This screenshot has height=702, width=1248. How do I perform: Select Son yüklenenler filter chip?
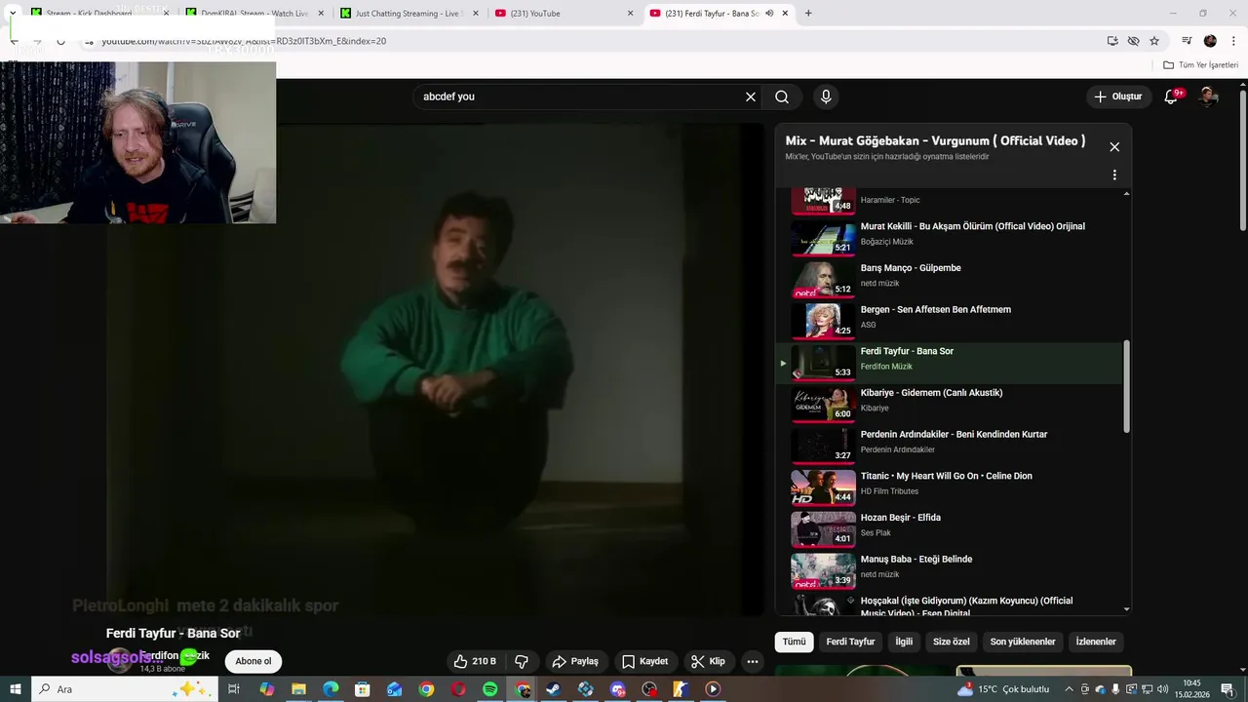coord(1023,642)
